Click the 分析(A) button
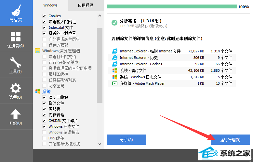253x162 pixels. (x=126, y=140)
